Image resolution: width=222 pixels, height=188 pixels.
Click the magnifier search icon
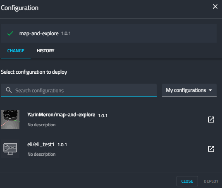[x=9, y=90]
